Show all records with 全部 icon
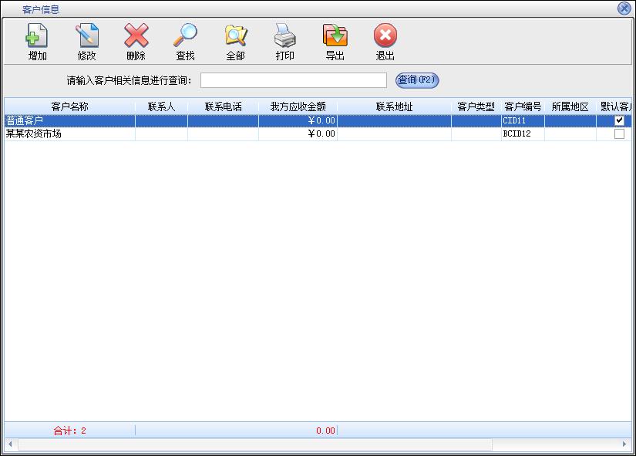Viewport: 636px width, 456px height. click(x=235, y=36)
